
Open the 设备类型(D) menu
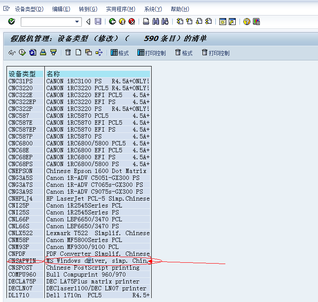(29, 9)
